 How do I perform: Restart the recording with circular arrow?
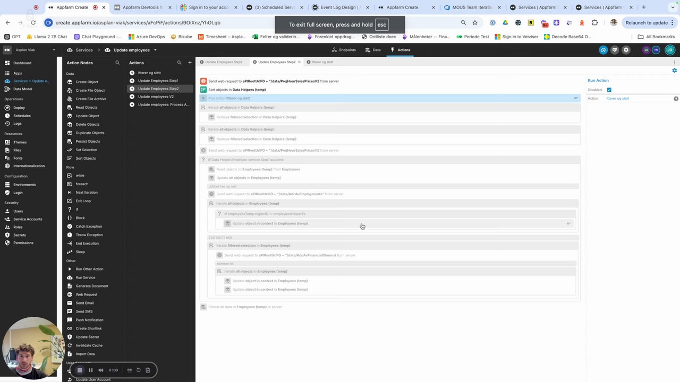(x=138, y=370)
